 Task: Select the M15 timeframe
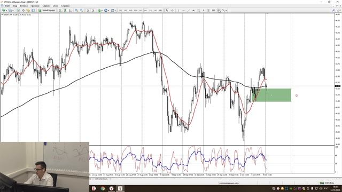(x=130, y=10)
